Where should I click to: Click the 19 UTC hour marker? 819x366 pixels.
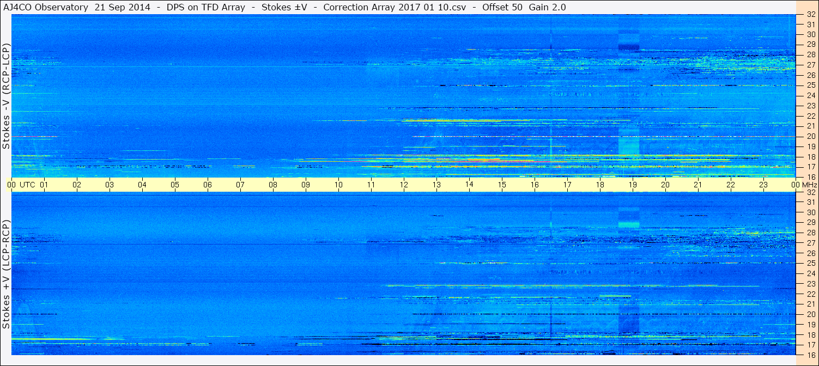[x=633, y=185]
